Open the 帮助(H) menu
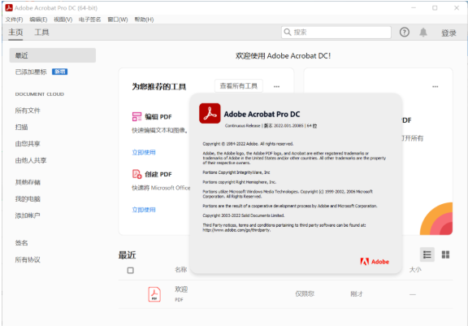Screen dimensions: 468x326 tap(144, 20)
